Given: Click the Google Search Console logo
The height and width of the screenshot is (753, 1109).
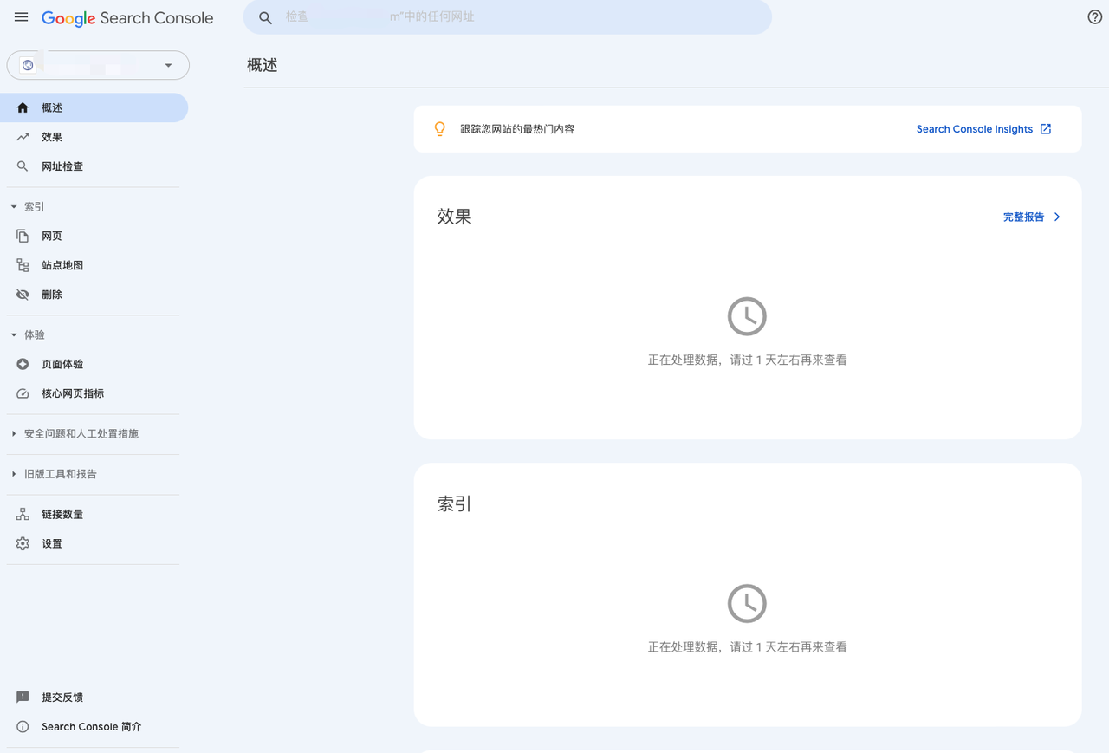Looking at the screenshot, I should click(x=127, y=18).
